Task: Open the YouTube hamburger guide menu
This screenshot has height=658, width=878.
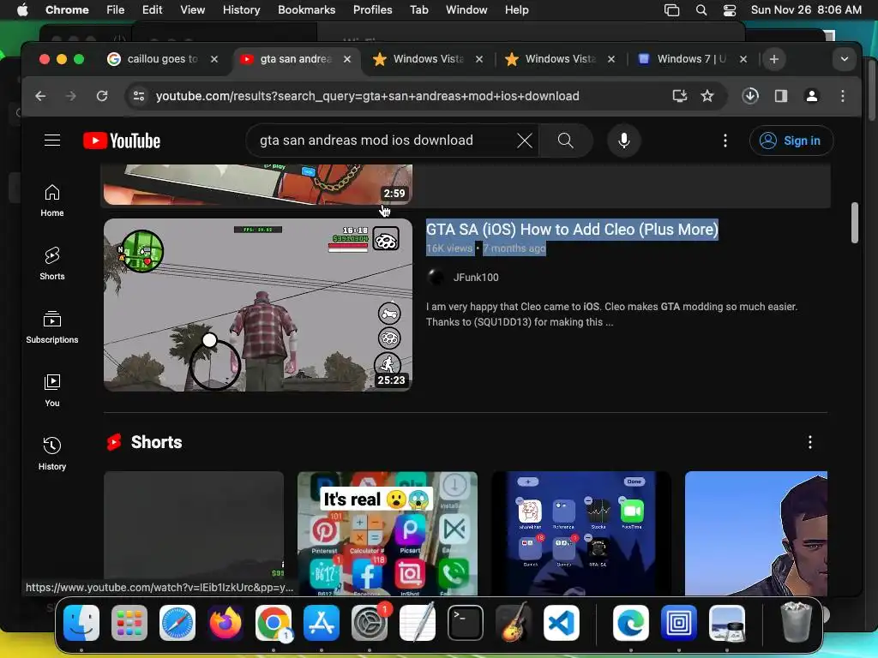Action: 52,141
